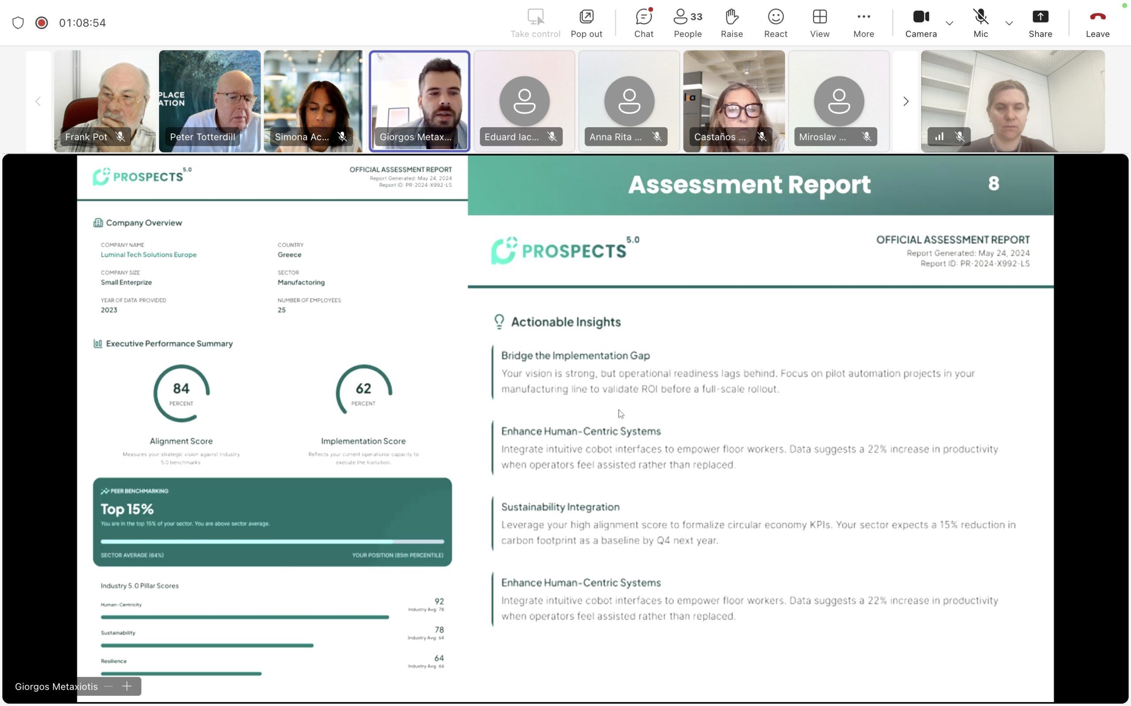The width and height of the screenshot is (1131, 706).
Task: Show previous participants with left arrow
Action: pos(38,101)
